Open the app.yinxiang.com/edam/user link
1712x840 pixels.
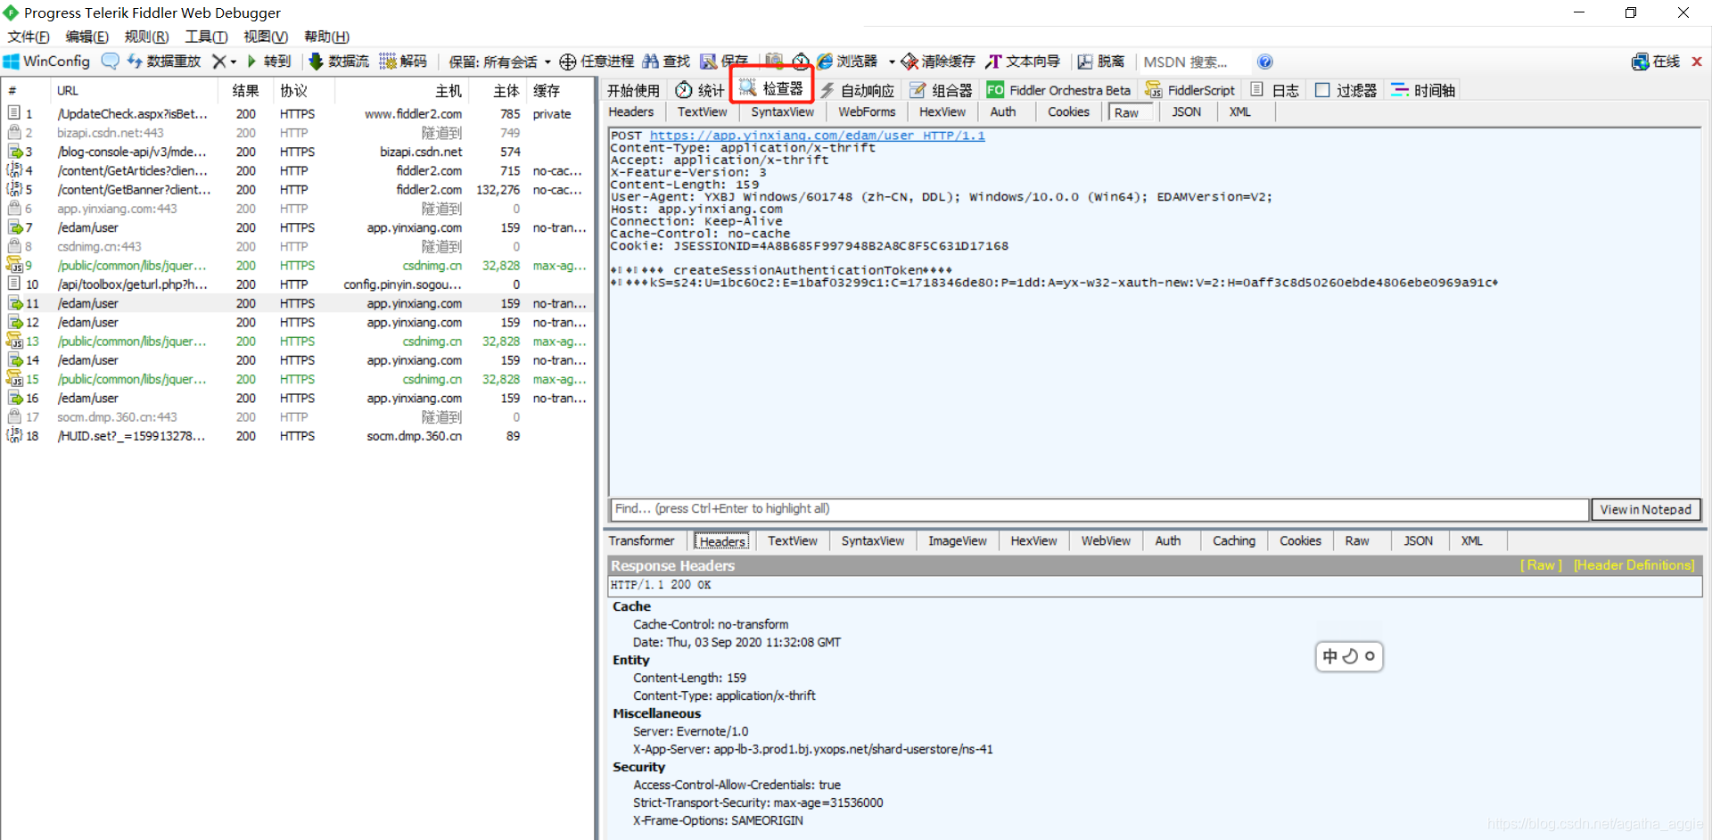coord(817,136)
